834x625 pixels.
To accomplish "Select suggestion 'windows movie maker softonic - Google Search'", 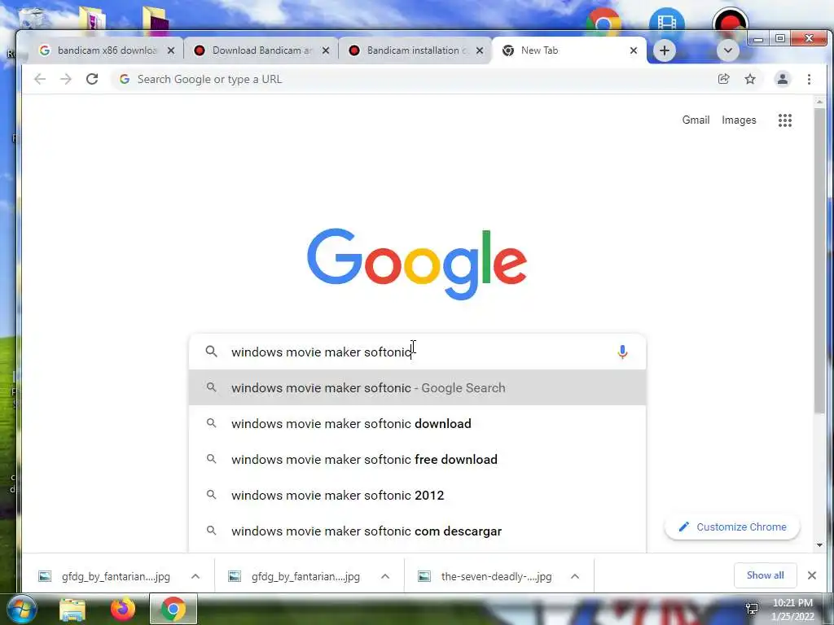I will pyautogui.click(x=418, y=387).
